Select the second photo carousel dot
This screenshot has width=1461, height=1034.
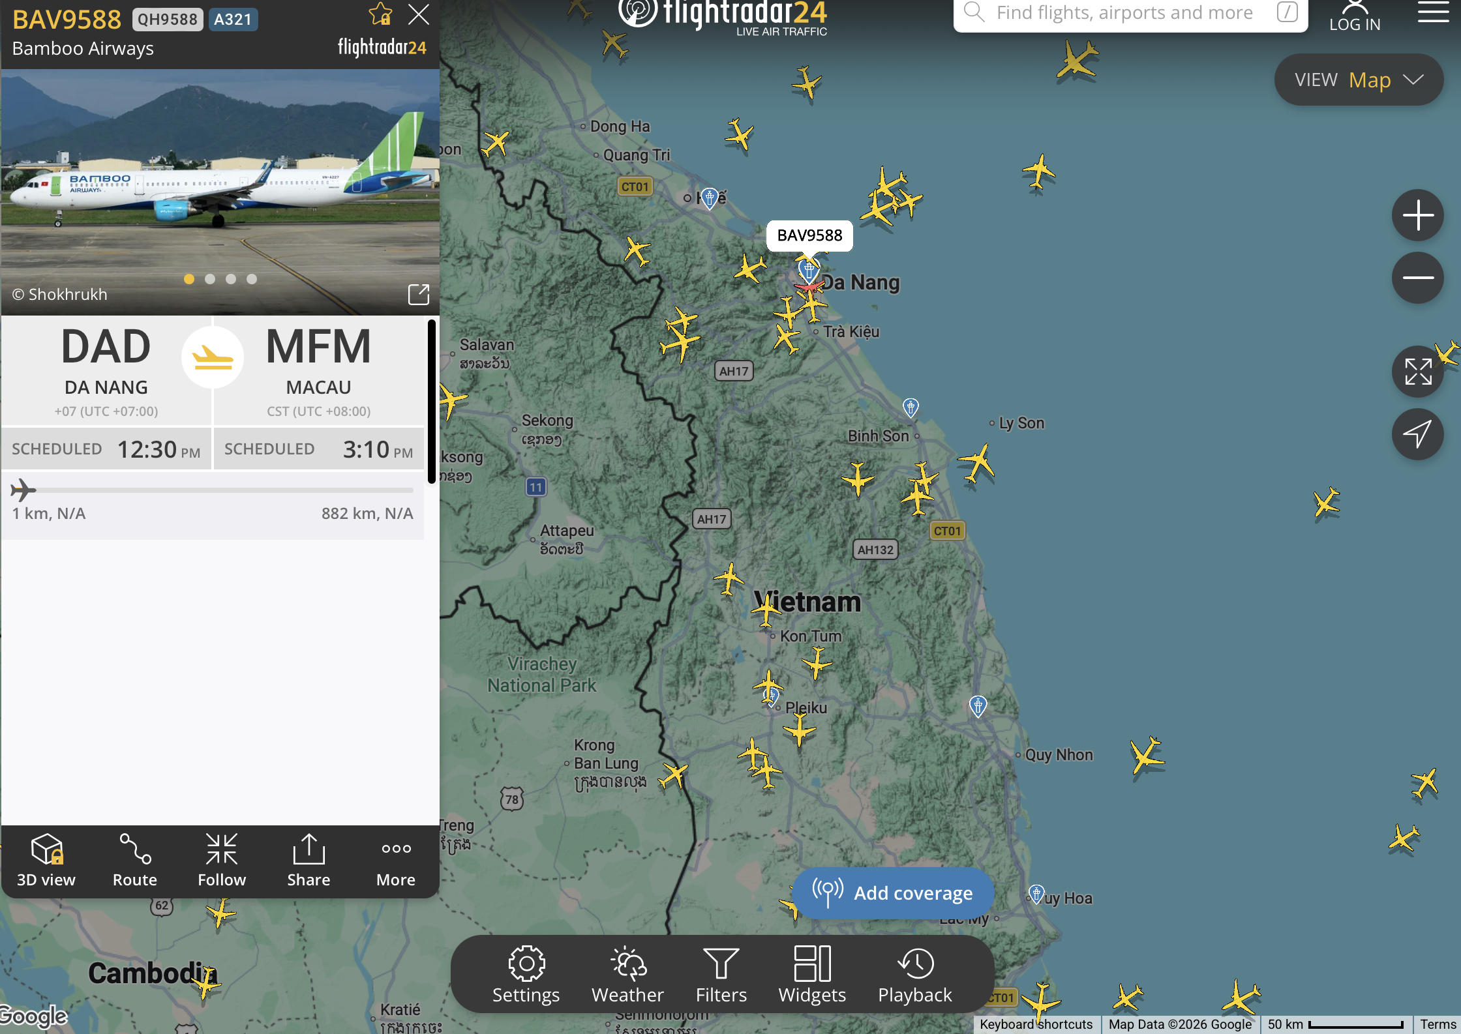(x=210, y=279)
